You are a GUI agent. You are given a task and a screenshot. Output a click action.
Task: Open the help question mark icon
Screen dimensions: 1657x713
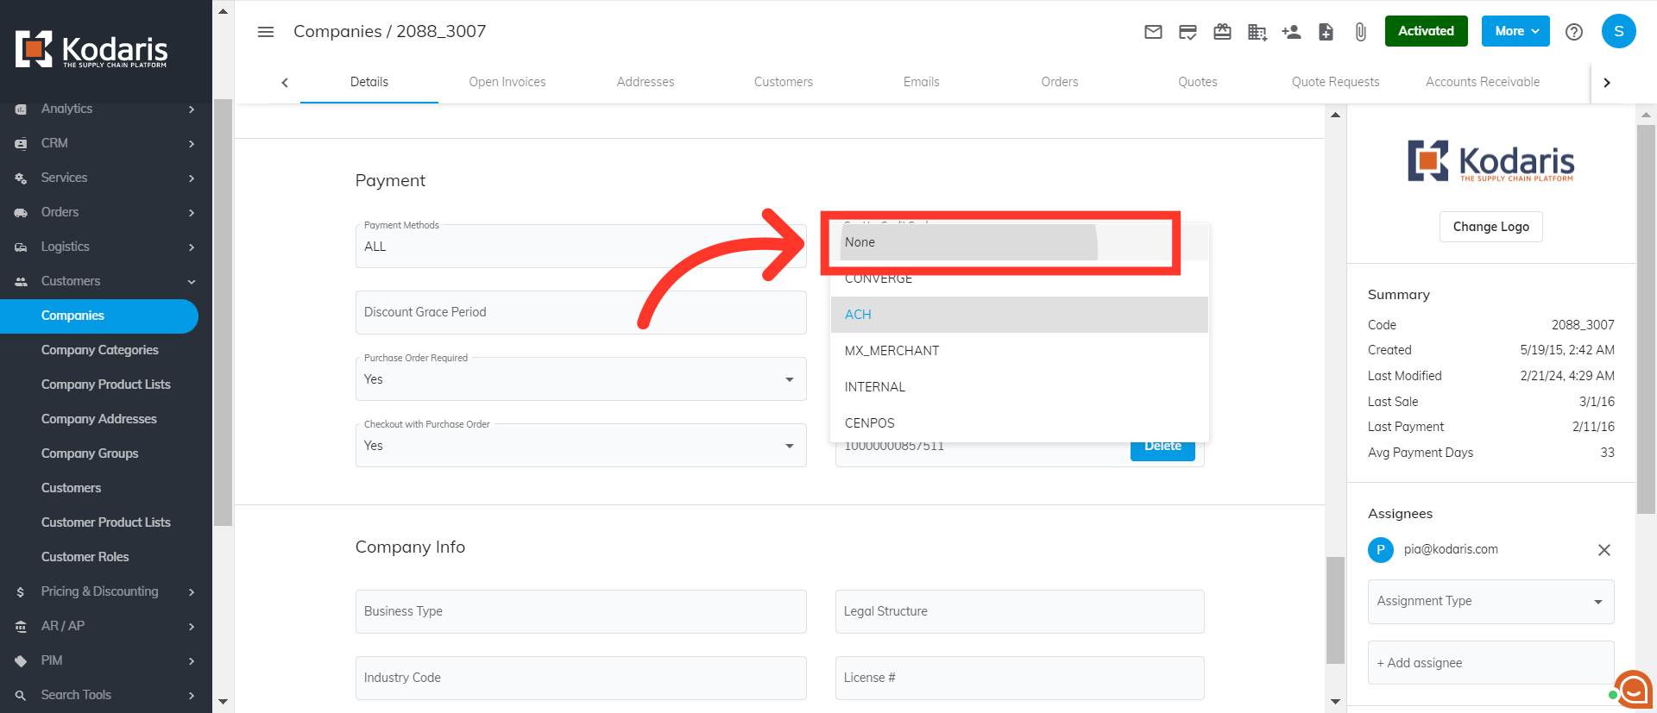click(1574, 32)
